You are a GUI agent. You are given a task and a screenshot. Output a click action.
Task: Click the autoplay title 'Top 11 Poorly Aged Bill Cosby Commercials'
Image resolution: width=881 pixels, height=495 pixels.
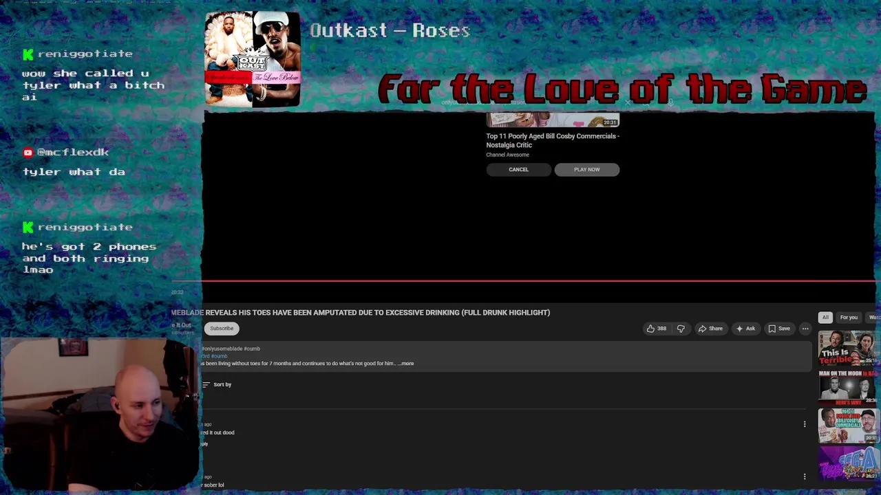[x=553, y=140]
